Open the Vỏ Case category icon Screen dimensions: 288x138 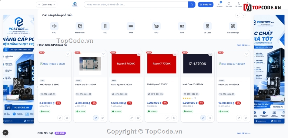207,26
